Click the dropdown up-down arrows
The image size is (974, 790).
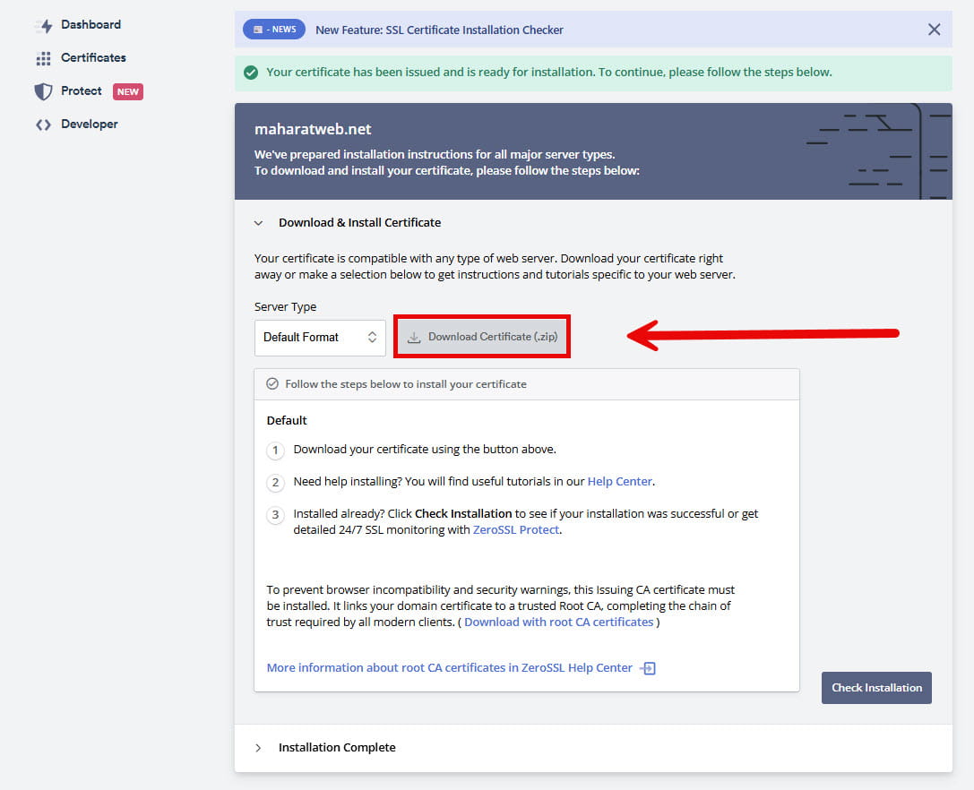click(x=372, y=338)
